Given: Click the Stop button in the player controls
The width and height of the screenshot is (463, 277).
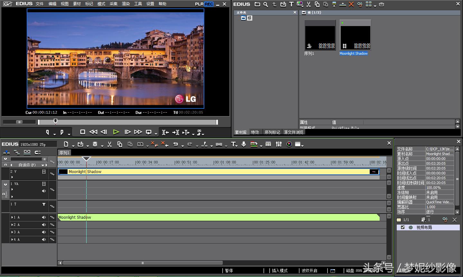Looking at the screenshot, I should 82,132.
